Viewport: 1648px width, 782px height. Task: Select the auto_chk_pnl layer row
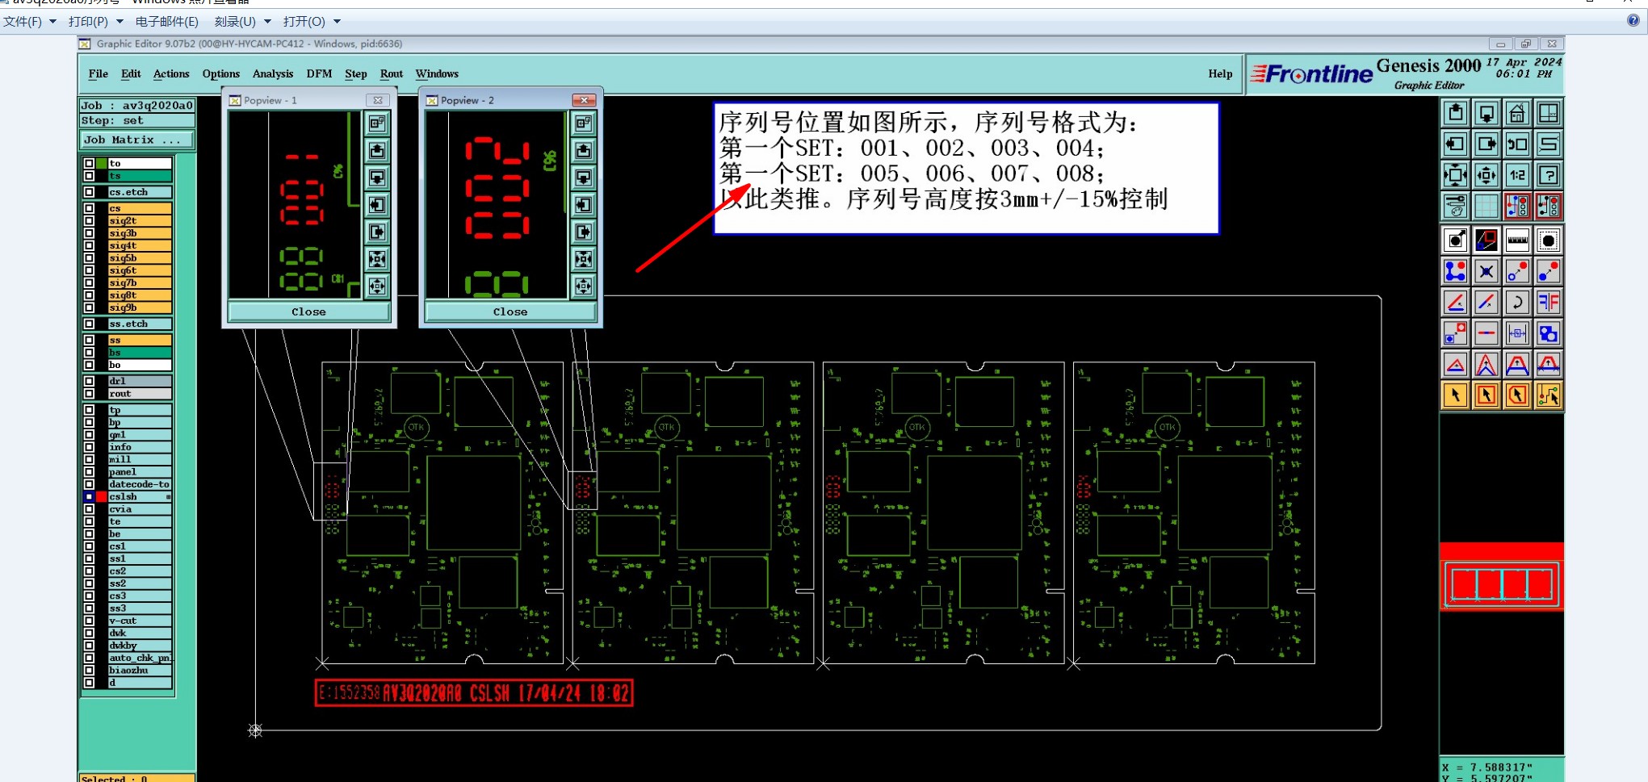point(139,659)
